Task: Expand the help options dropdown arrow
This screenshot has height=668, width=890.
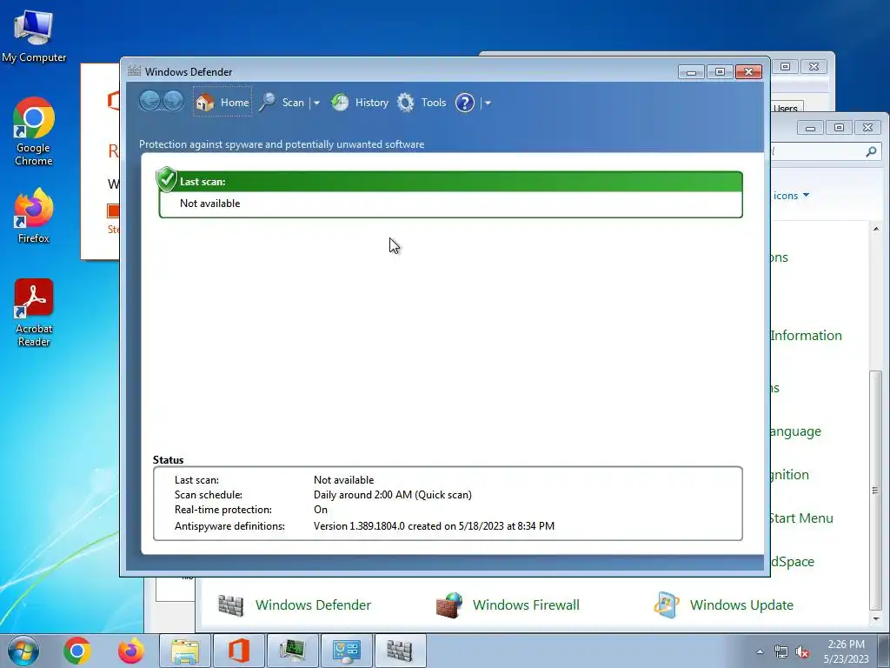Action: point(488,103)
